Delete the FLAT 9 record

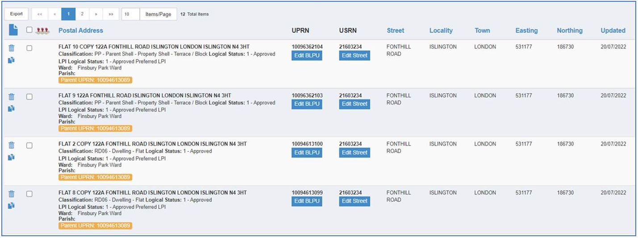click(12, 97)
